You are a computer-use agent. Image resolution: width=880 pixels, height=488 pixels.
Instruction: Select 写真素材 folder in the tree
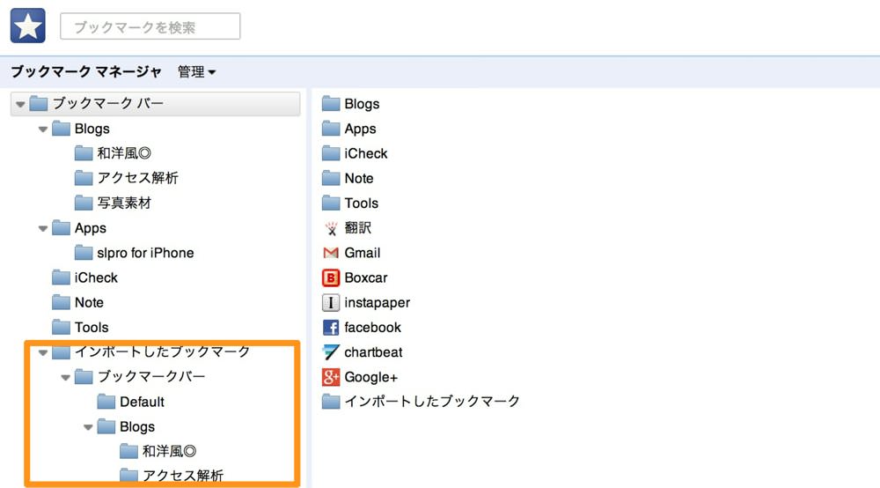coord(124,203)
